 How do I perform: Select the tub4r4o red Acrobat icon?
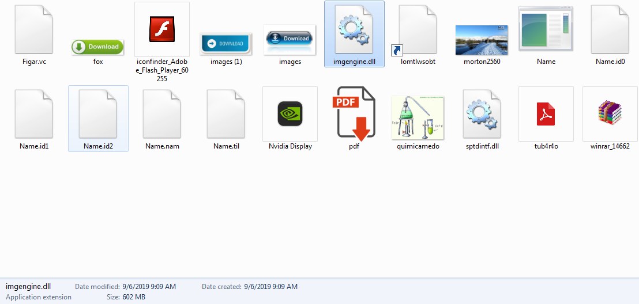point(546,114)
